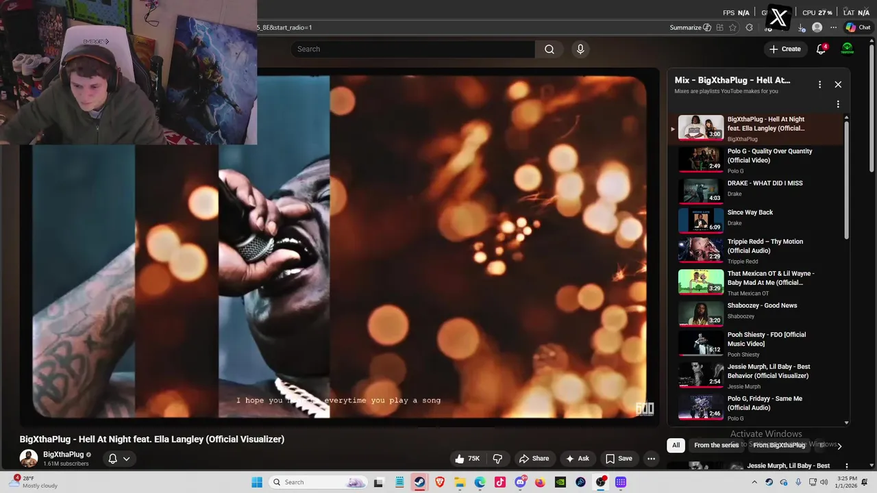The width and height of the screenshot is (877, 493).
Task: Select the From the series chip
Action: 716,445
